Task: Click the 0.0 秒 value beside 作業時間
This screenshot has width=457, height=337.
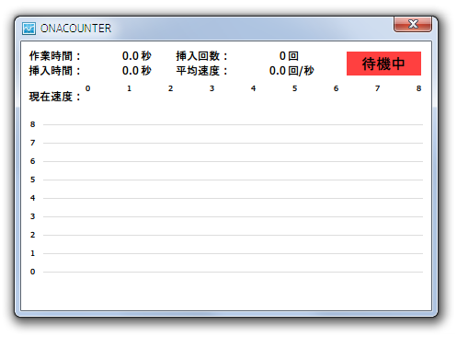Action: 137,56
